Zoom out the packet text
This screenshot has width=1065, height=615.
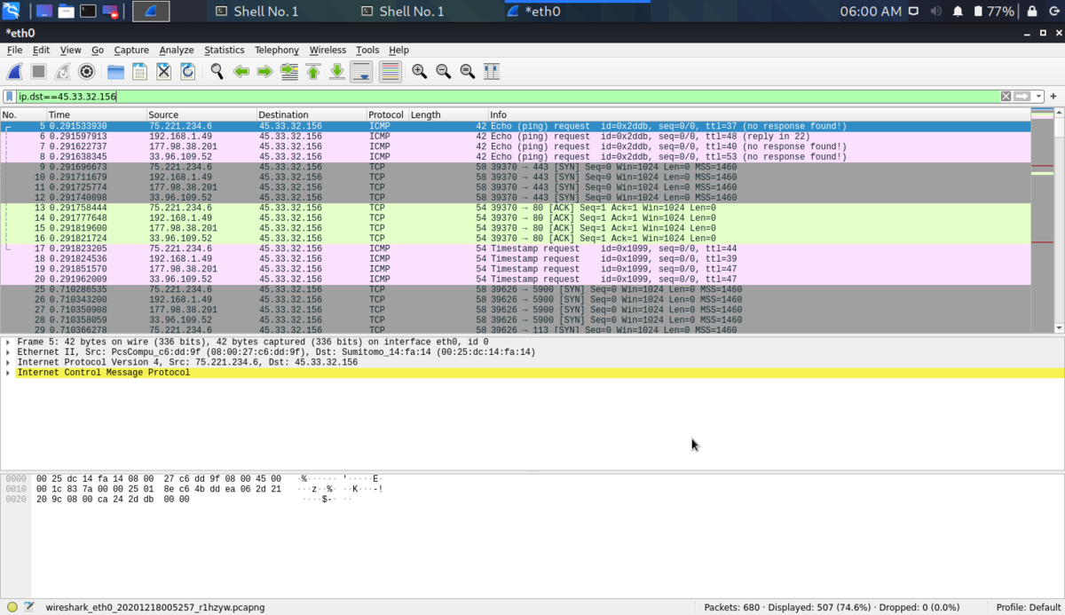[443, 72]
